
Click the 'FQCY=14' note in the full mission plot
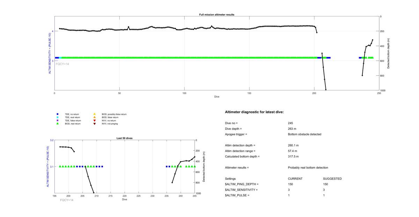point(63,64)
